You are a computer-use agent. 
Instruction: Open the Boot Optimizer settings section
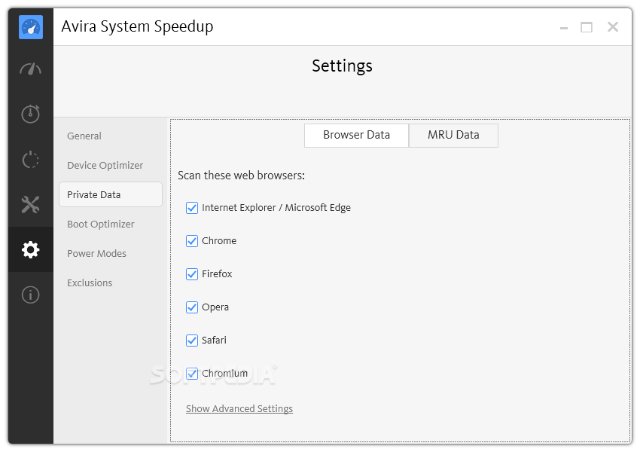[x=100, y=224]
